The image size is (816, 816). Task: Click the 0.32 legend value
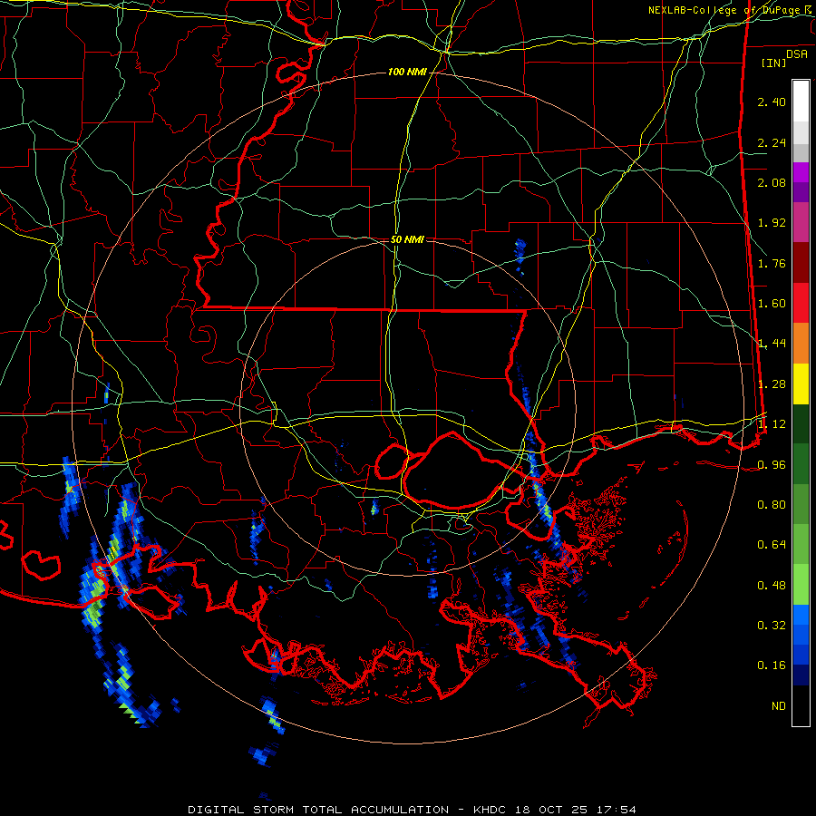[x=772, y=625]
